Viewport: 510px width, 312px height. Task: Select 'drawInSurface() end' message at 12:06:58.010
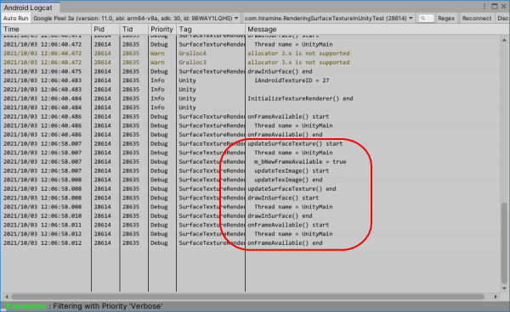pos(280,216)
